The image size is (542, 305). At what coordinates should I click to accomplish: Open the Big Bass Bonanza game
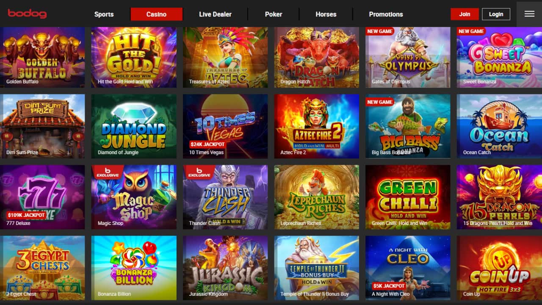[408, 126]
